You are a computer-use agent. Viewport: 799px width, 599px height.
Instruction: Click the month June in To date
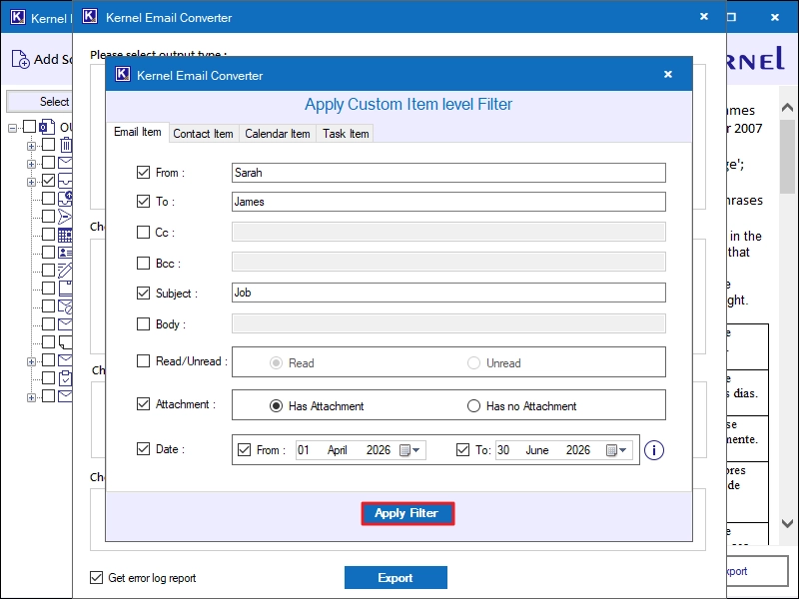tap(537, 450)
